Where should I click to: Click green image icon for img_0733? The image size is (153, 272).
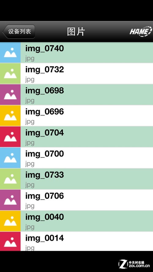tap(10, 179)
